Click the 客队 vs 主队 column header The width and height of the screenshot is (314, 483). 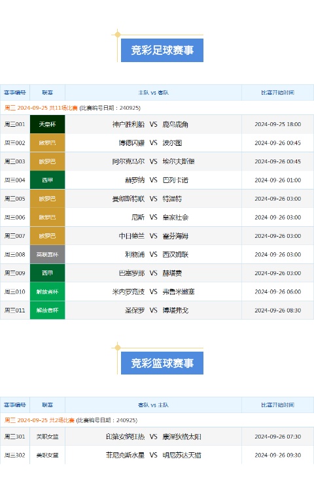(153, 405)
